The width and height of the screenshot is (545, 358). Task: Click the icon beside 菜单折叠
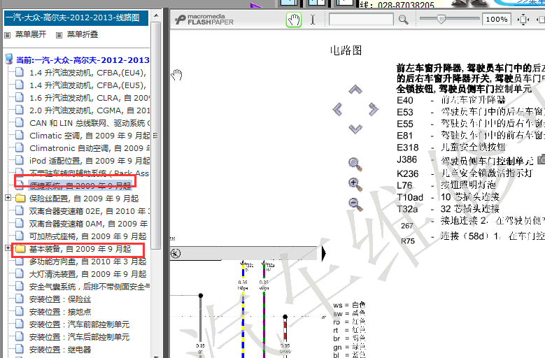[x=59, y=35]
